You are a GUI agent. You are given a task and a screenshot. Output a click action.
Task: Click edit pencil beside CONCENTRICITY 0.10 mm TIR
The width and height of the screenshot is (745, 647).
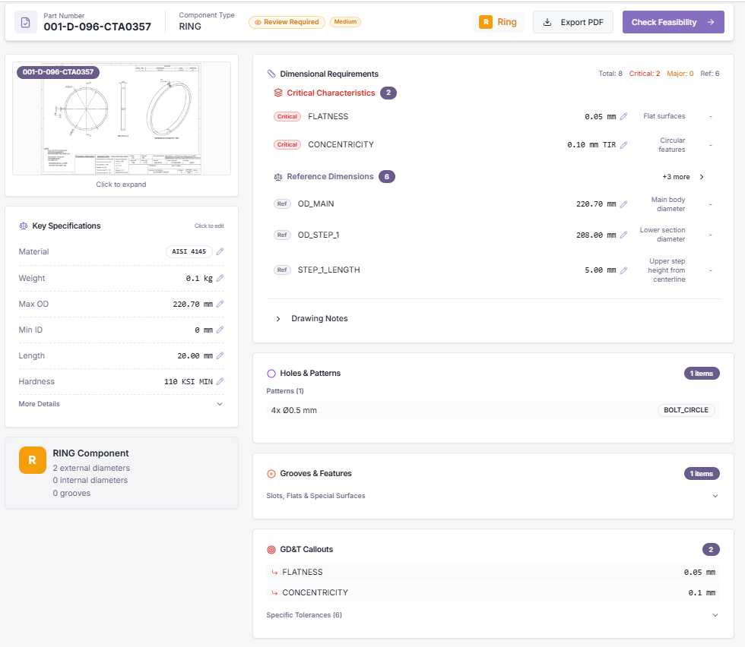[624, 145]
